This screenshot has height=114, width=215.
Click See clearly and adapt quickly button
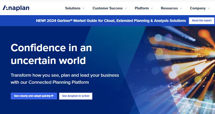[x=34, y=96]
